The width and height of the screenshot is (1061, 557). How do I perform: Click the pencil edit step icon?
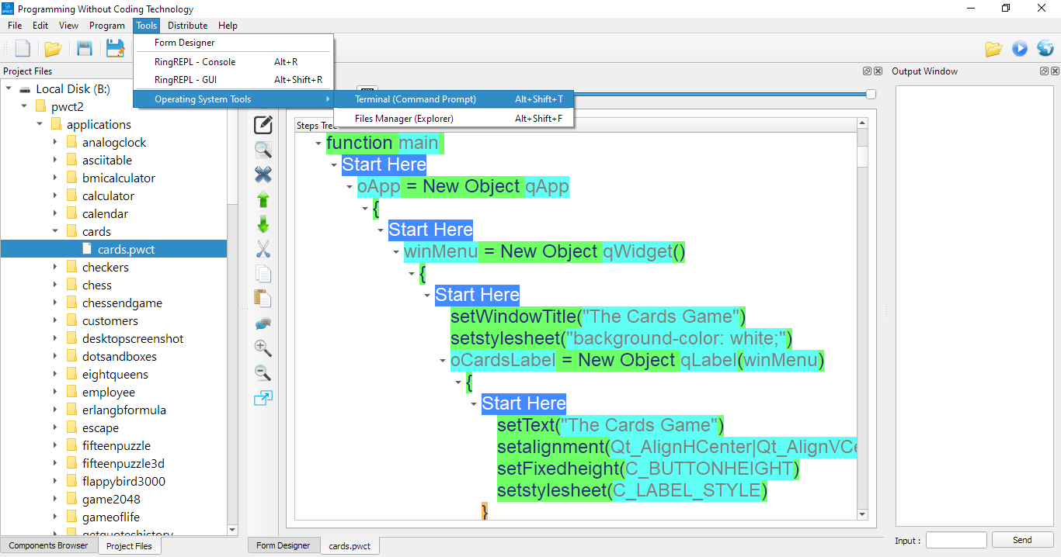[263, 124]
